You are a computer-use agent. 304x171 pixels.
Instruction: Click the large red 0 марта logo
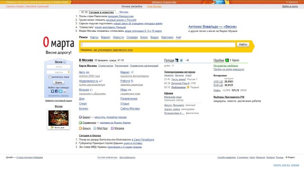(x=58, y=43)
